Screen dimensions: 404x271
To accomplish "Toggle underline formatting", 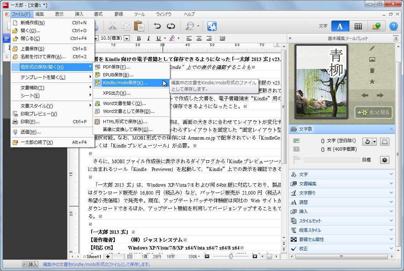I will tap(158, 38).
